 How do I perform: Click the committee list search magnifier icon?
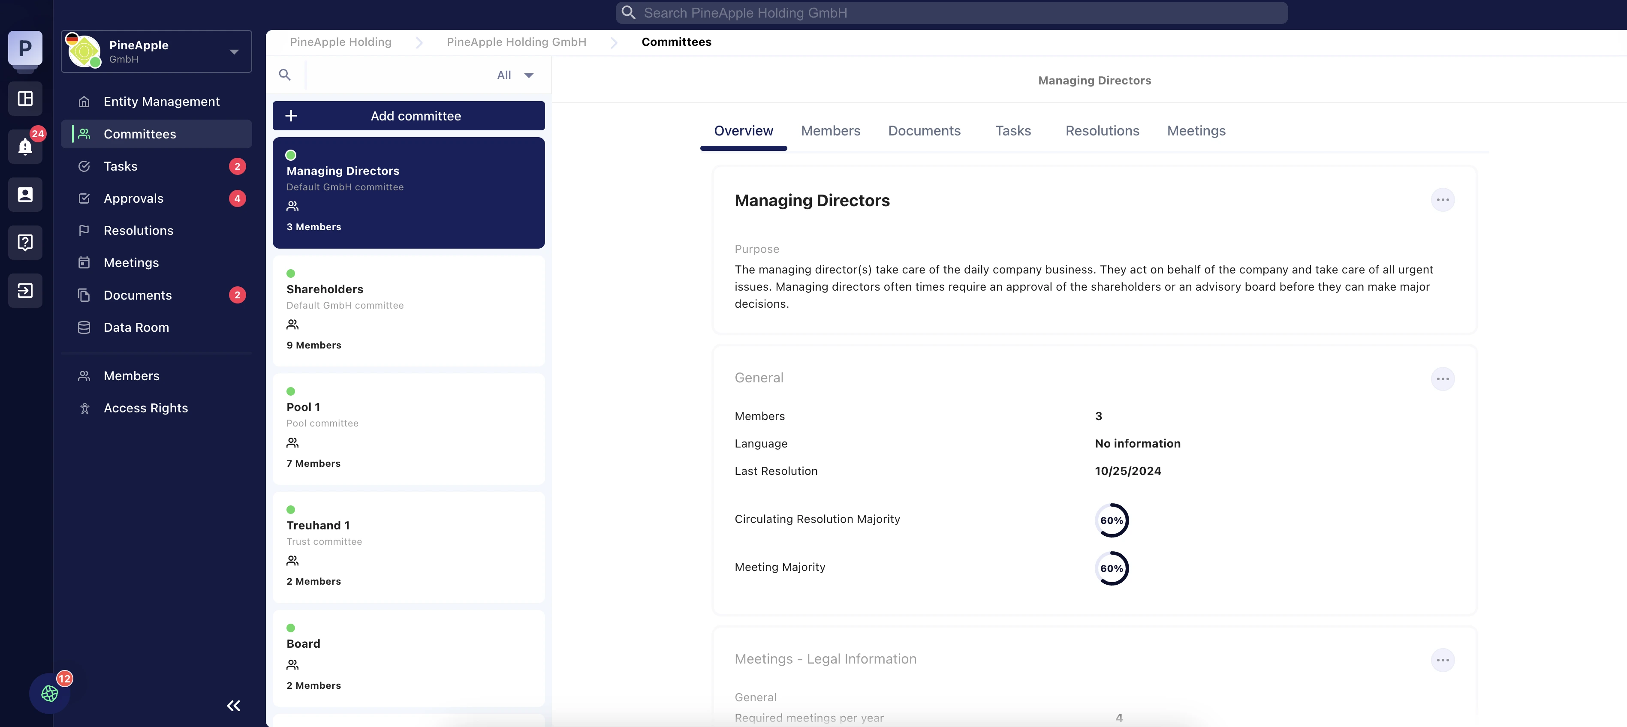(x=285, y=75)
